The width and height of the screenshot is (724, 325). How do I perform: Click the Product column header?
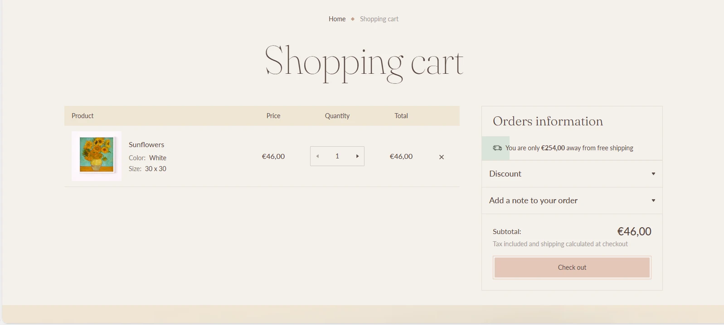(83, 116)
